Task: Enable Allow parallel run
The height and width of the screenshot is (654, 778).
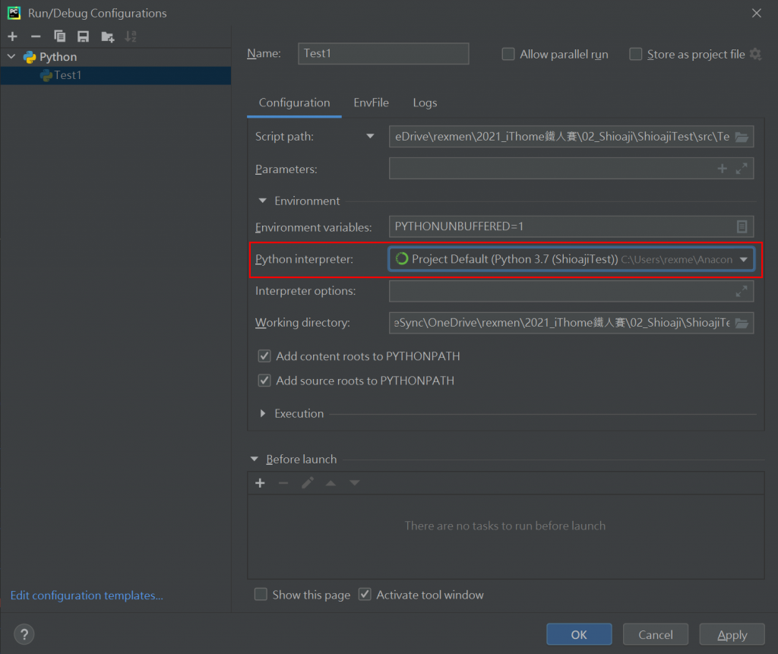Action: [508, 54]
